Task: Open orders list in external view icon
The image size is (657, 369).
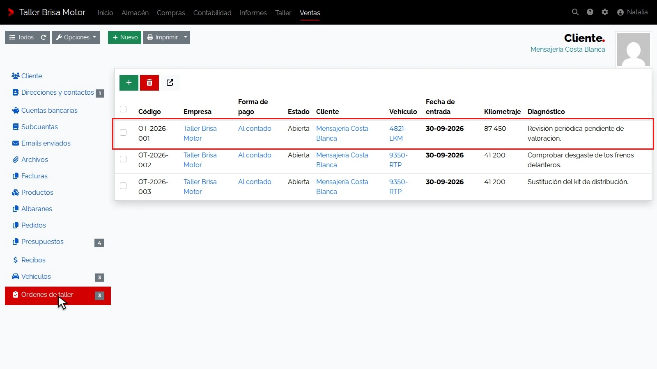Action: [x=170, y=83]
